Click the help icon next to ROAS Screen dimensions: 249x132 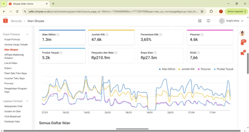tap(199, 53)
